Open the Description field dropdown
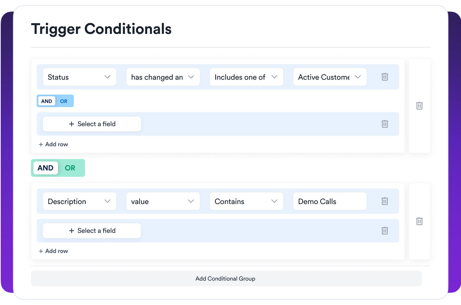461x305 pixels. (x=80, y=202)
